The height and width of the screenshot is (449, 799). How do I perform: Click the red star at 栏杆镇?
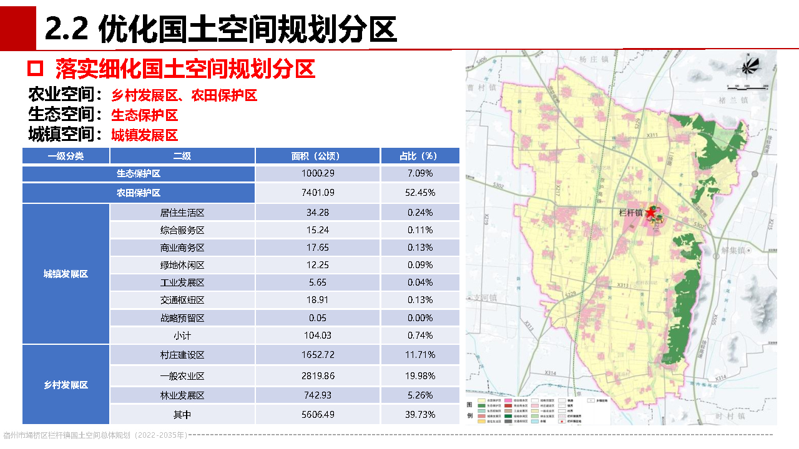coord(651,213)
